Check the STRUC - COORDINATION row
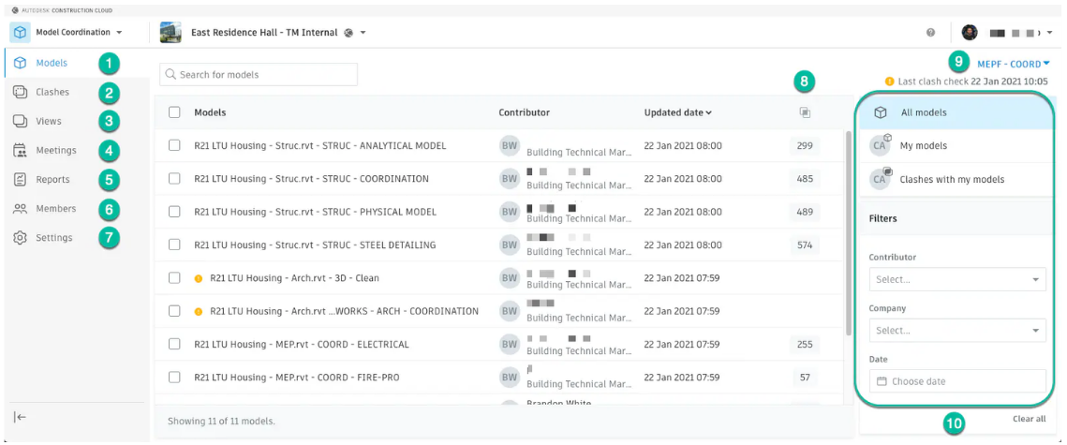1067x445 pixels. pyautogui.click(x=174, y=178)
